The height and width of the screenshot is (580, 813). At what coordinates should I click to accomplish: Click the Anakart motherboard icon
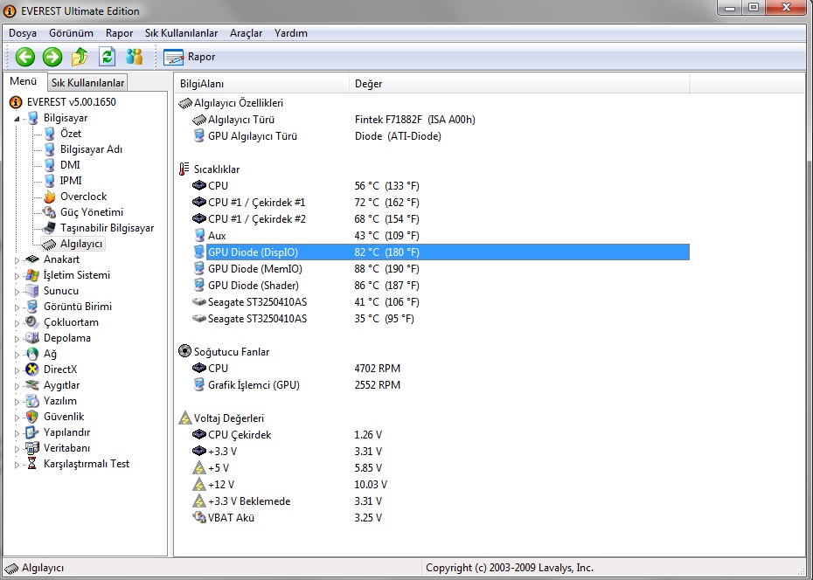(32, 259)
